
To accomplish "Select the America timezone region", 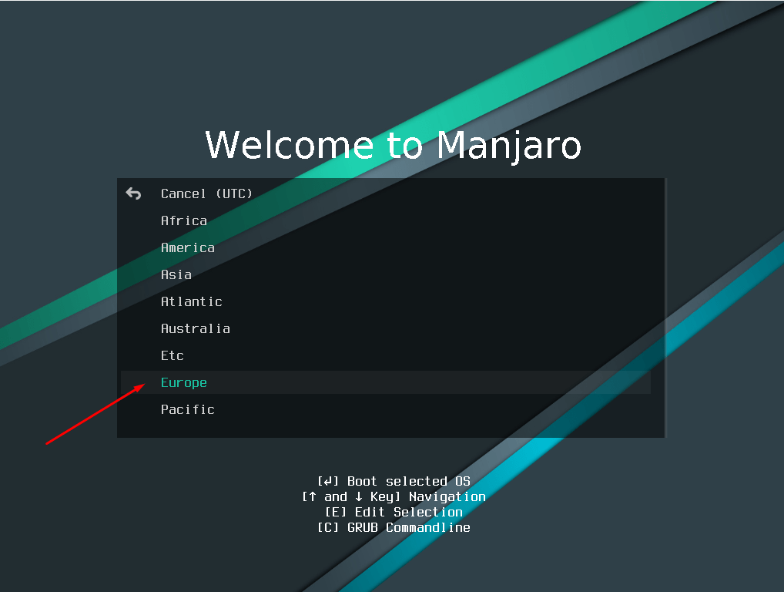I will coord(187,247).
